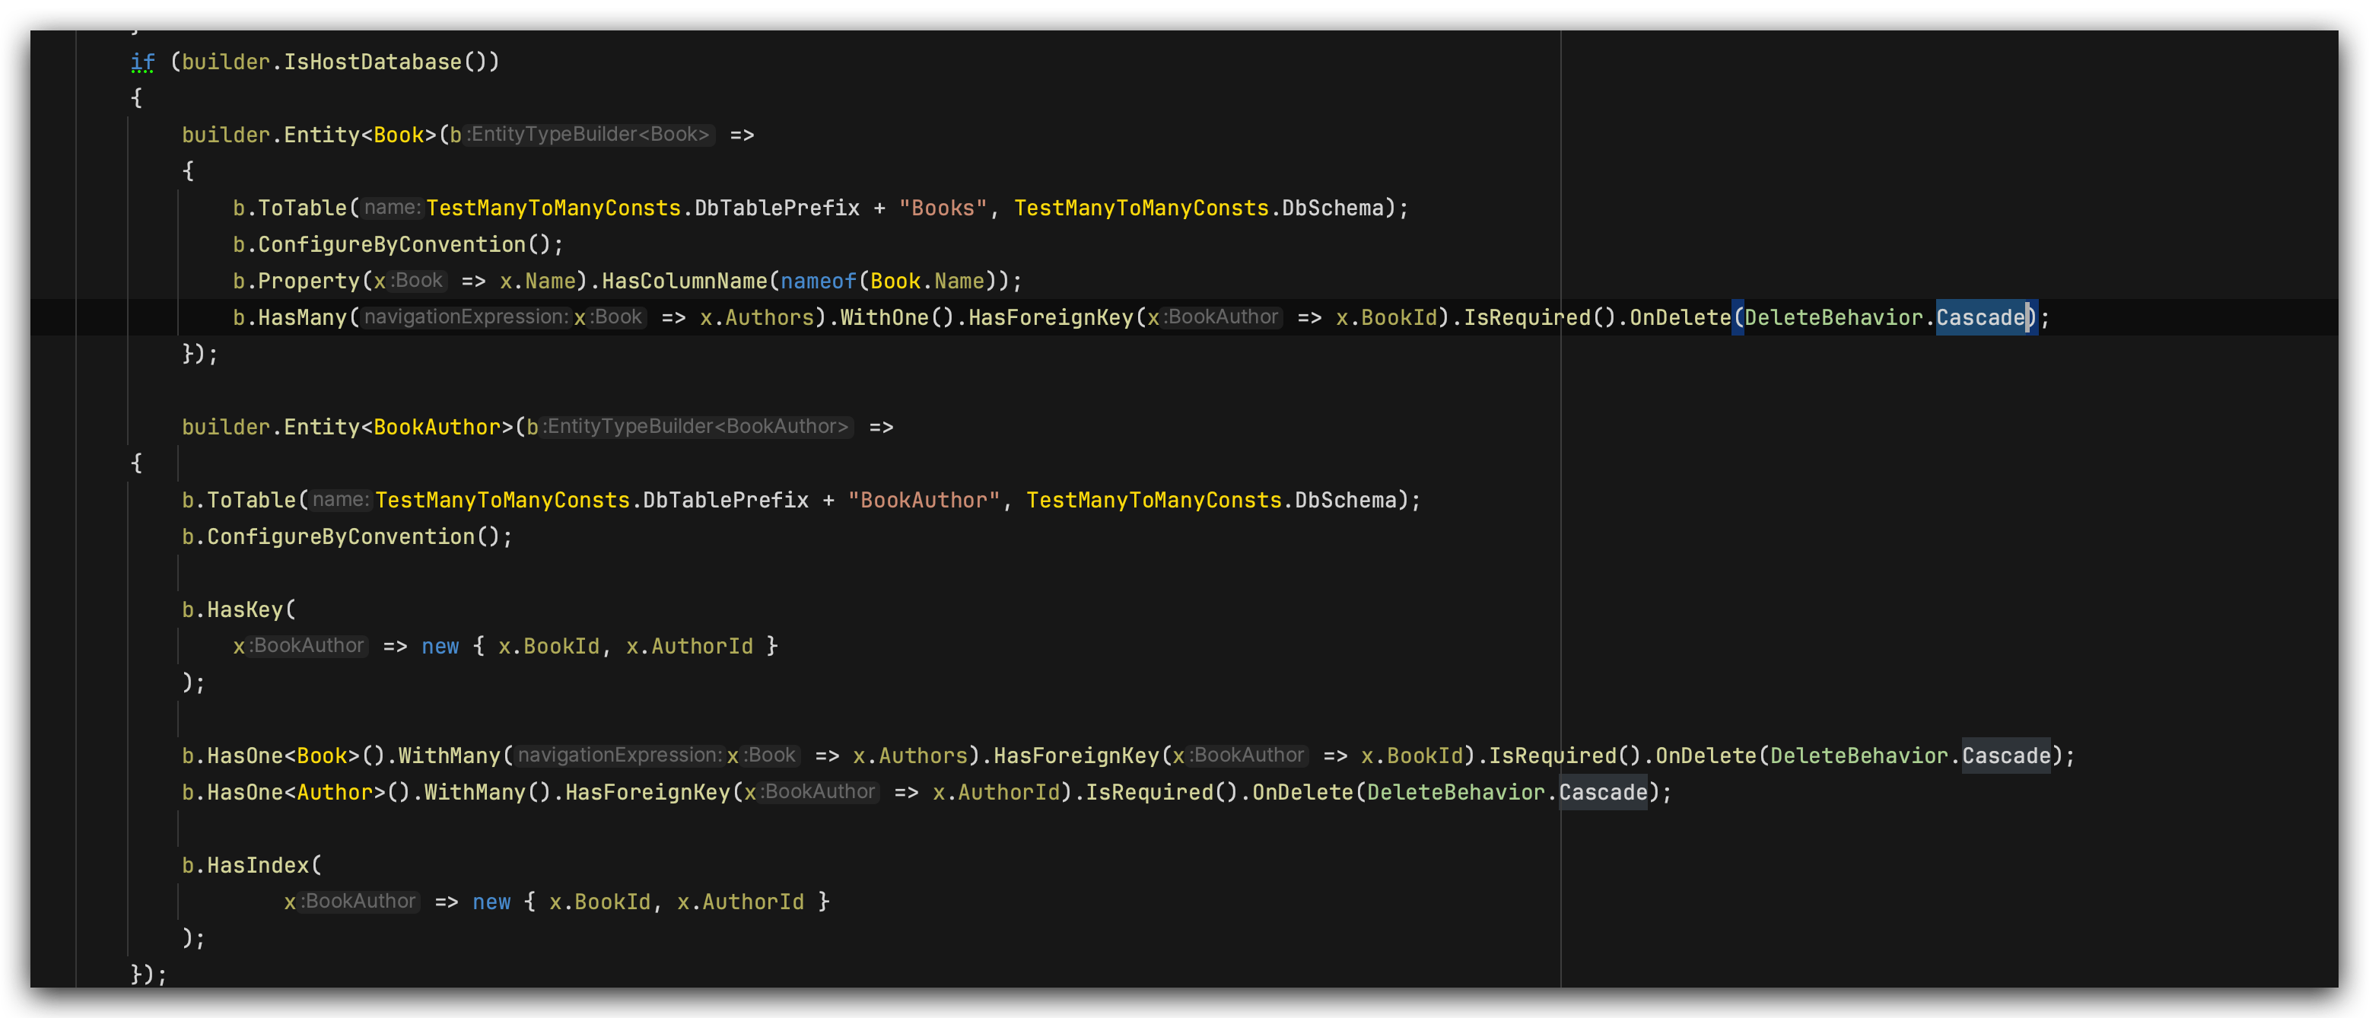Click the selected Cascade text on HasMany line
This screenshot has height=1018, width=2369.
1980,317
